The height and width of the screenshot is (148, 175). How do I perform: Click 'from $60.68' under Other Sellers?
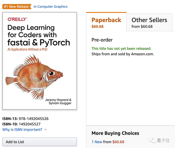coord(142,26)
